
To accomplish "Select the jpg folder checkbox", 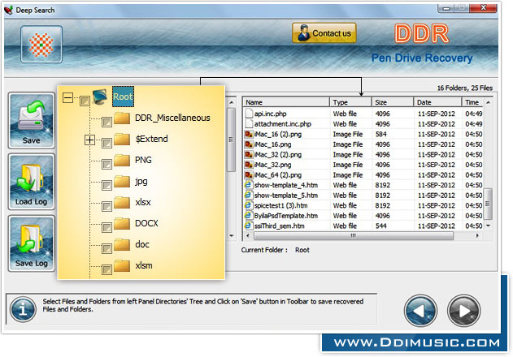I will tap(107, 185).
